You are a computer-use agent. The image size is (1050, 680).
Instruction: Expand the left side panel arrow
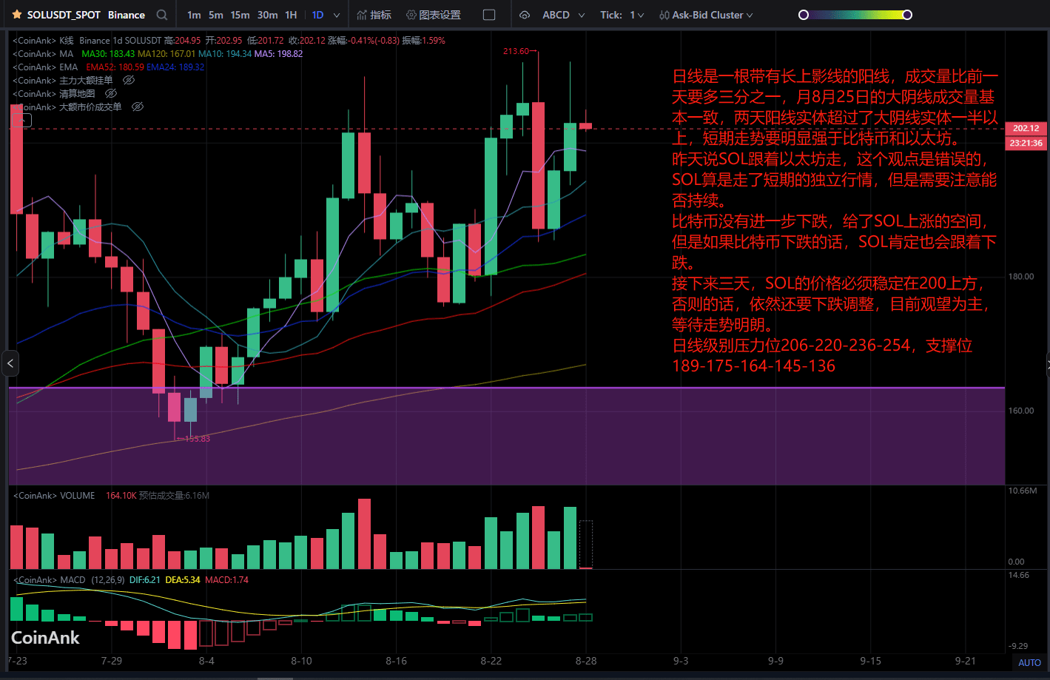[x=10, y=363]
